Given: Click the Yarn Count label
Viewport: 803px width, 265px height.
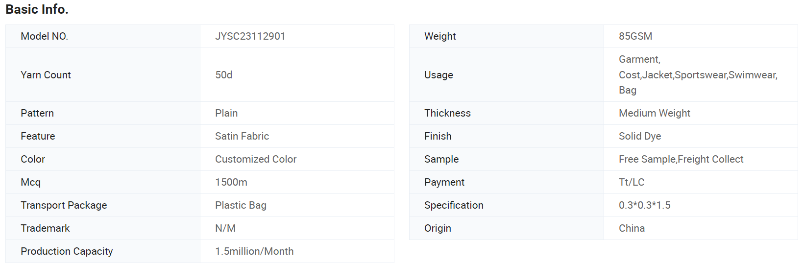Looking at the screenshot, I should click(x=46, y=75).
